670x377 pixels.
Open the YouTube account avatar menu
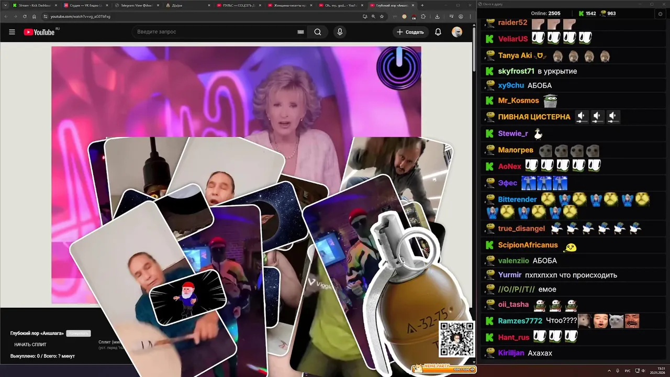click(x=457, y=32)
